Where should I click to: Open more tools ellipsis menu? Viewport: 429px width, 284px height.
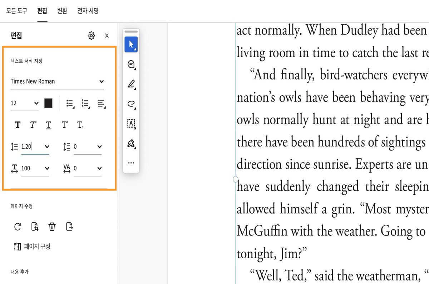point(131,163)
